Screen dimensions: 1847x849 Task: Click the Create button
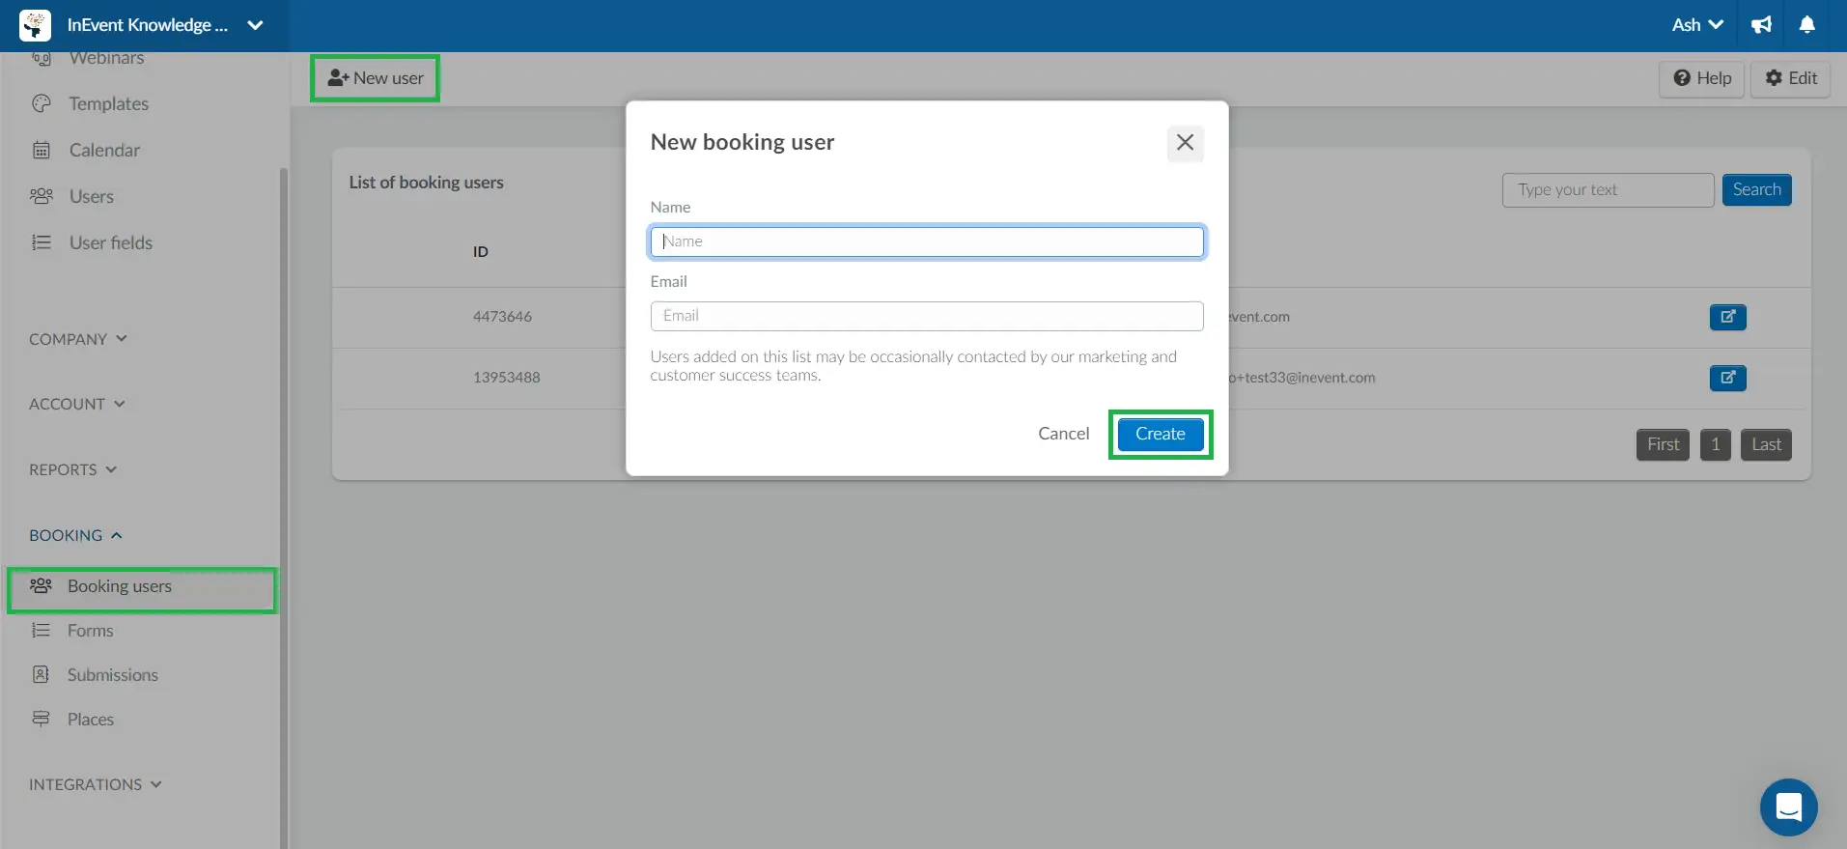point(1161,435)
